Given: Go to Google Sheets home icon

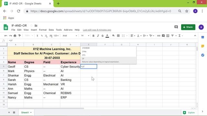Looking at the screenshot, I should pos(6,27).
